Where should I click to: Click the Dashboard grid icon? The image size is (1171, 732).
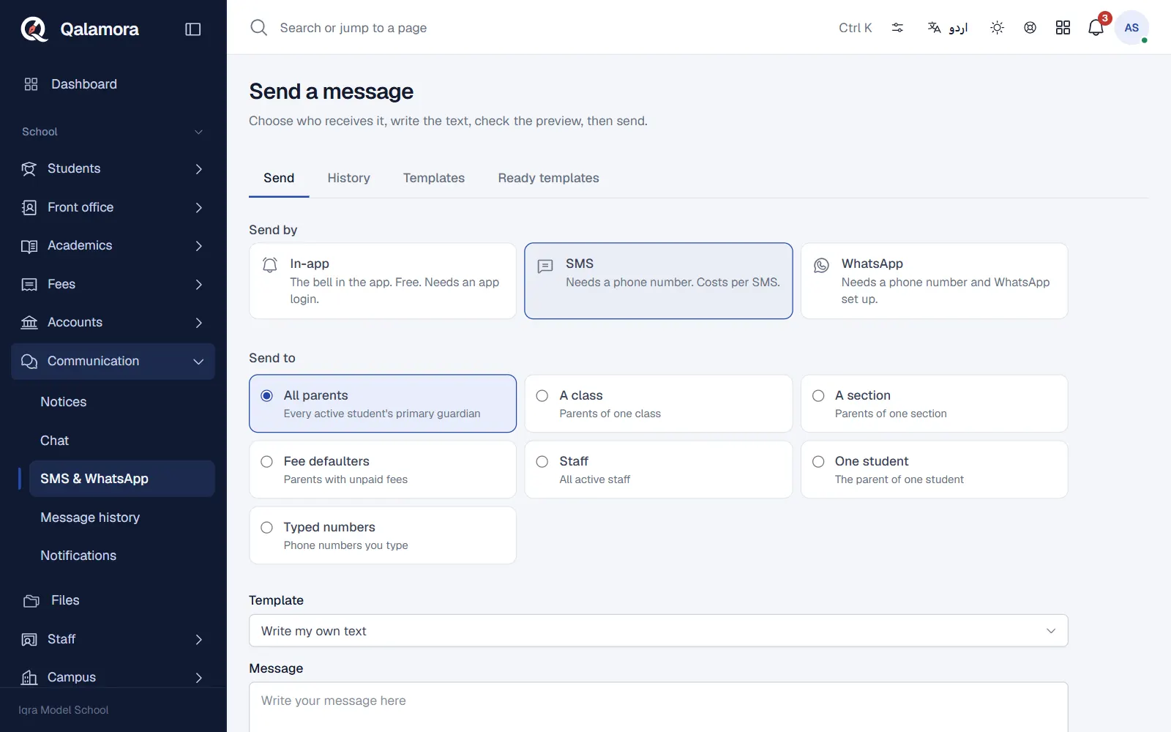(31, 84)
